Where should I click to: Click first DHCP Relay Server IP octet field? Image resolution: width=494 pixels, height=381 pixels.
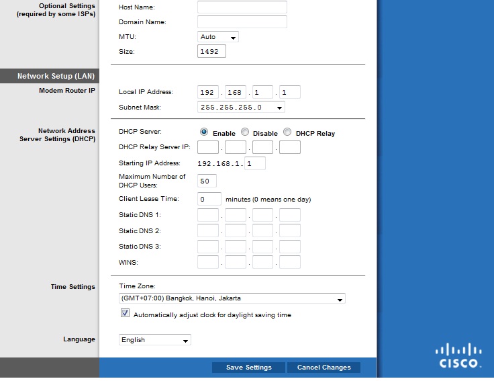208,147
